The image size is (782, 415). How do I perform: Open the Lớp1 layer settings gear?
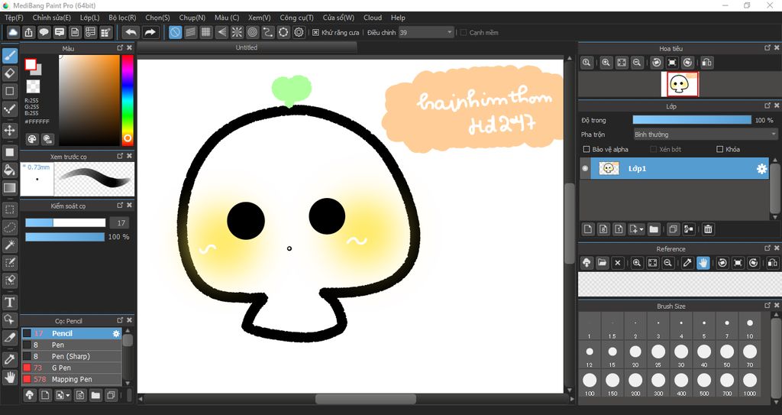tap(761, 169)
